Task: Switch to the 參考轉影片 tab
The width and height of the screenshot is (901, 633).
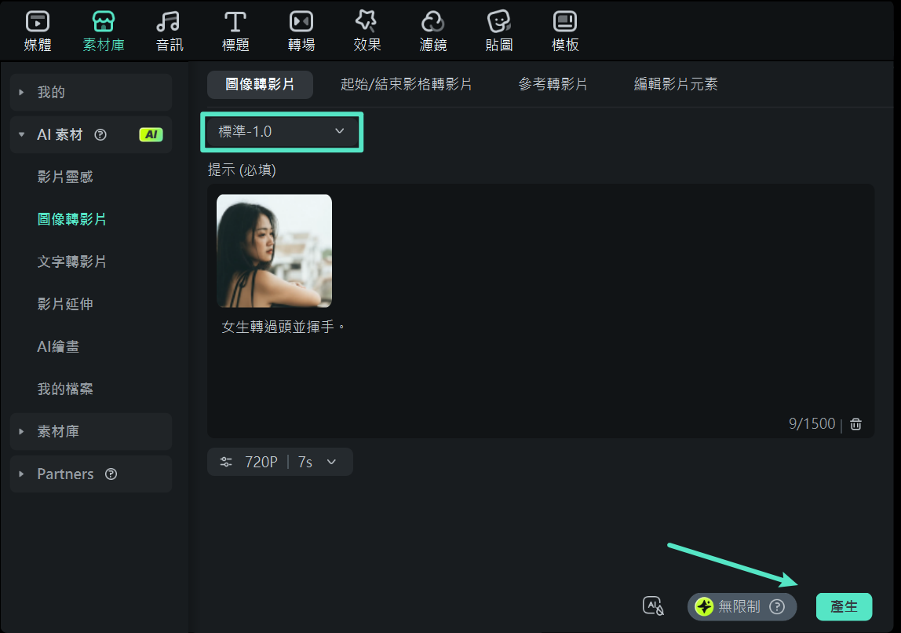Action: (x=553, y=84)
